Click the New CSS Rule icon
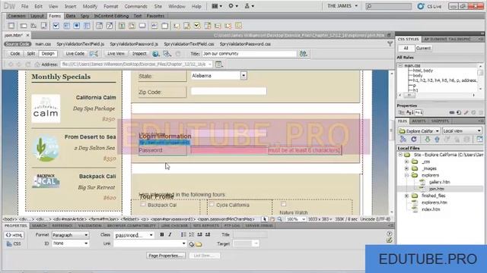 click(459, 113)
